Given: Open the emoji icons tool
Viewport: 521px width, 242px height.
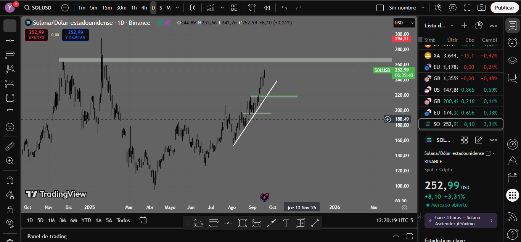Looking at the screenshot, I should (x=10, y=127).
